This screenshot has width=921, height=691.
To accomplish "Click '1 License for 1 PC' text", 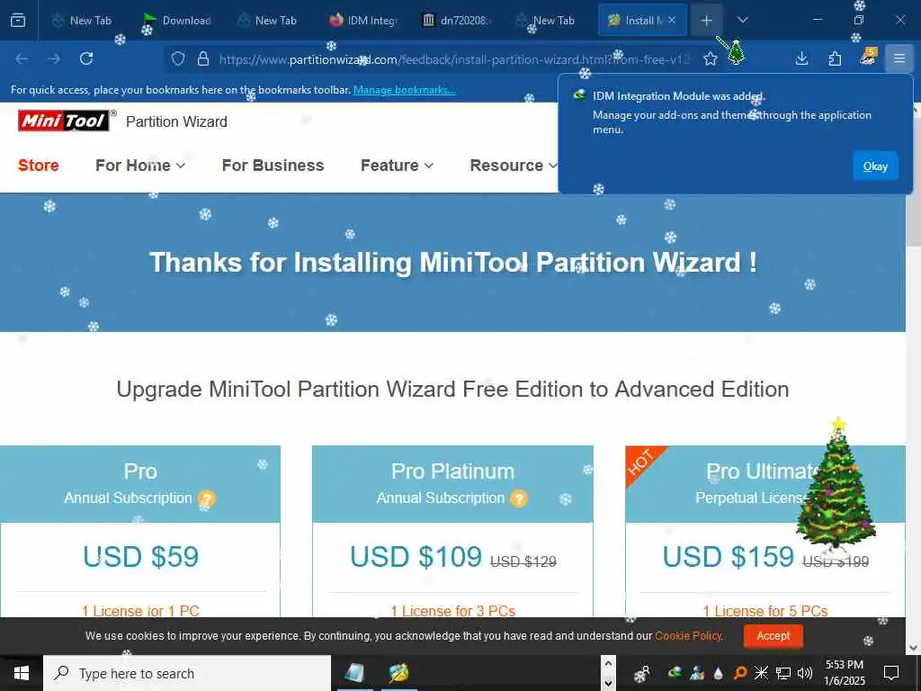I will coord(140,611).
